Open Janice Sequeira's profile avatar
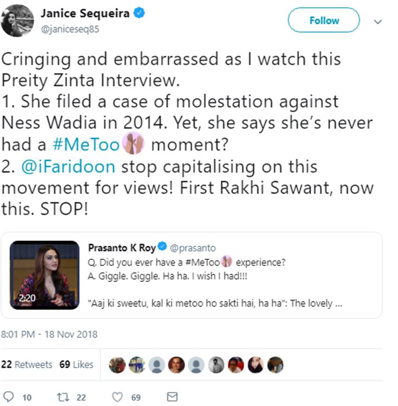 [17, 21]
